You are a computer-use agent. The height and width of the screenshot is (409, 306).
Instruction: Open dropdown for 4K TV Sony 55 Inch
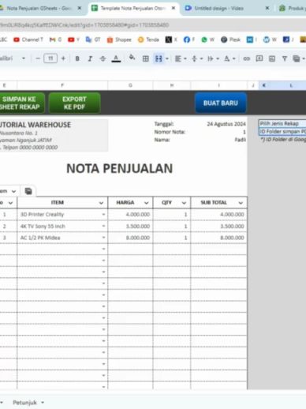(x=103, y=226)
